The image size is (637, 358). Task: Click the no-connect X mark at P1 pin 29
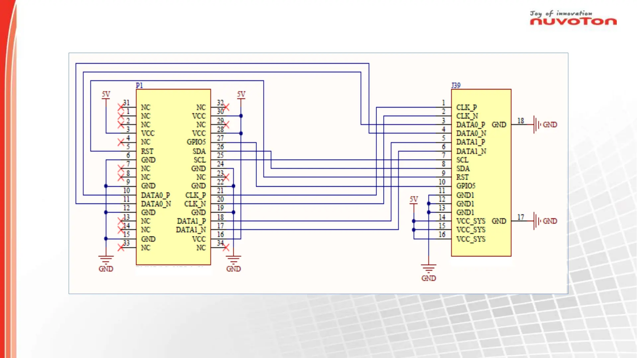pyautogui.click(x=226, y=125)
